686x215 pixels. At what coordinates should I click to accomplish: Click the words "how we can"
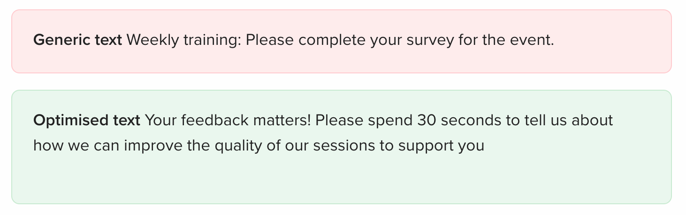(x=76, y=146)
